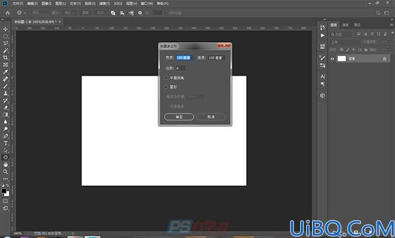
Task: Select the Polygon shape tool
Action: coord(5,158)
